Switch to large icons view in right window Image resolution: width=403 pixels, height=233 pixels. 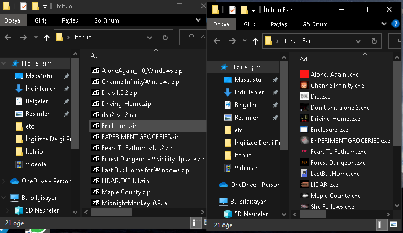click(394, 225)
